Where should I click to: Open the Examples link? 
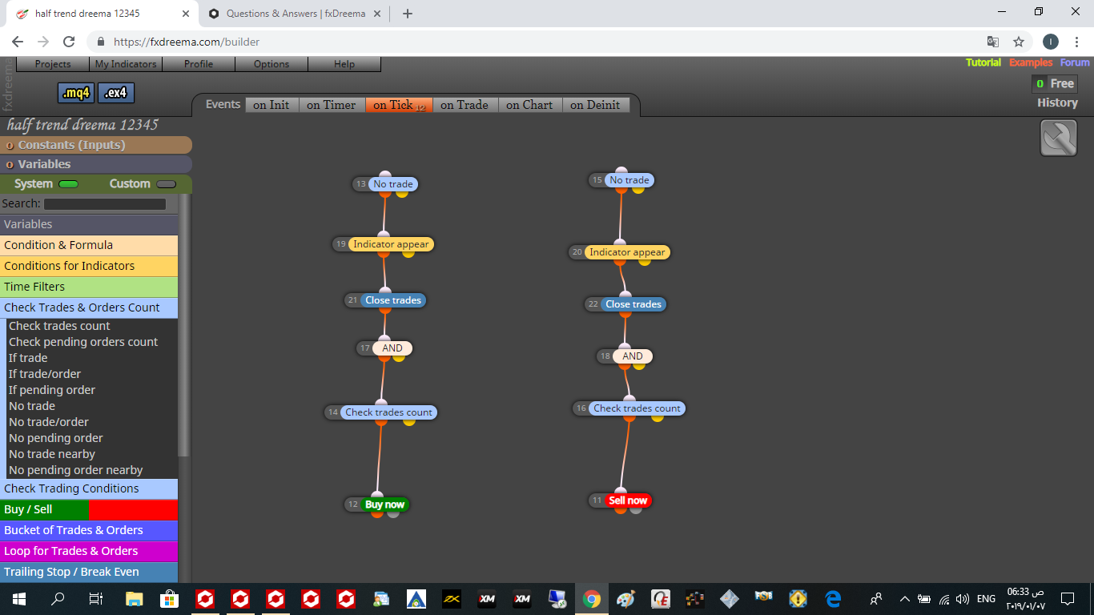pos(1031,62)
